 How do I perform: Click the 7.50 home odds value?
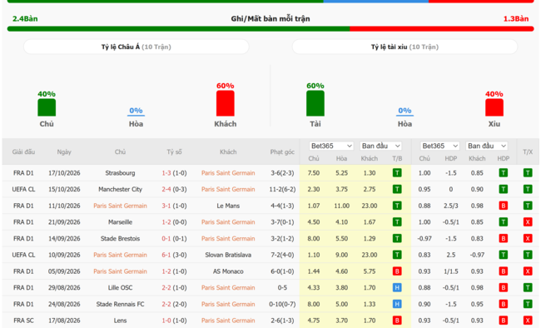(x=314, y=173)
